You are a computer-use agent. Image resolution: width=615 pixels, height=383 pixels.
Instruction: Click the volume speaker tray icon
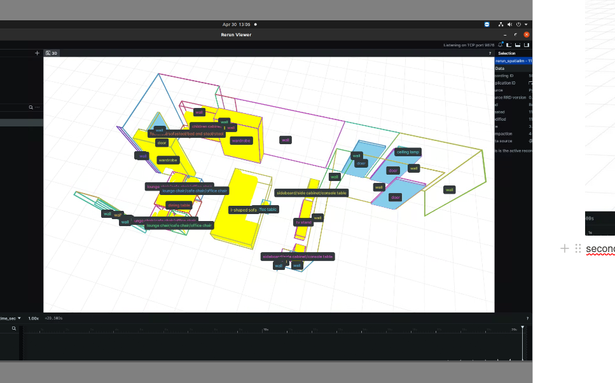(509, 24)
